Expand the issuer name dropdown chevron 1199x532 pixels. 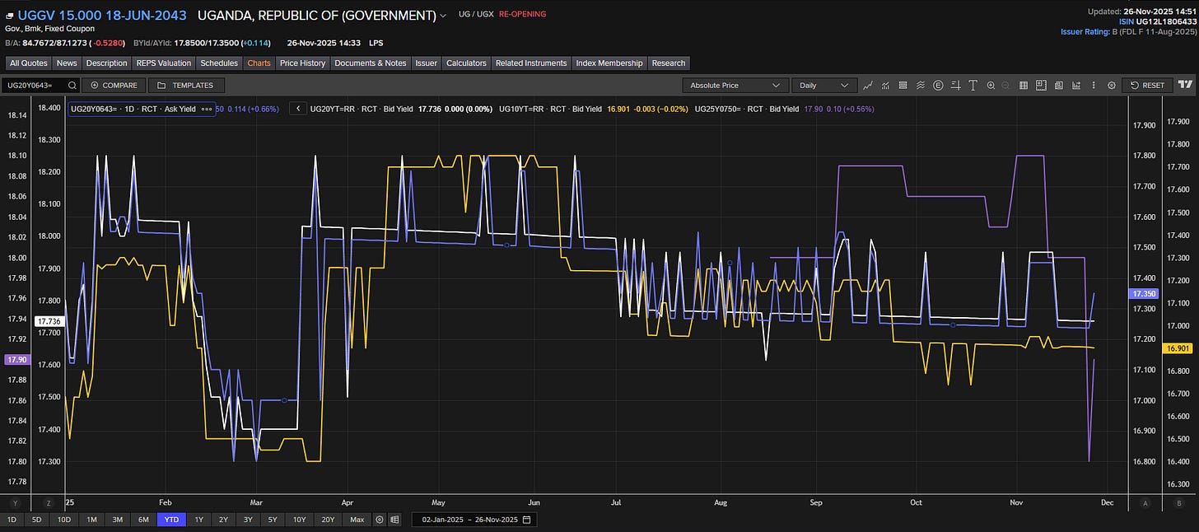pyautogui.click(x=444, y=16)
